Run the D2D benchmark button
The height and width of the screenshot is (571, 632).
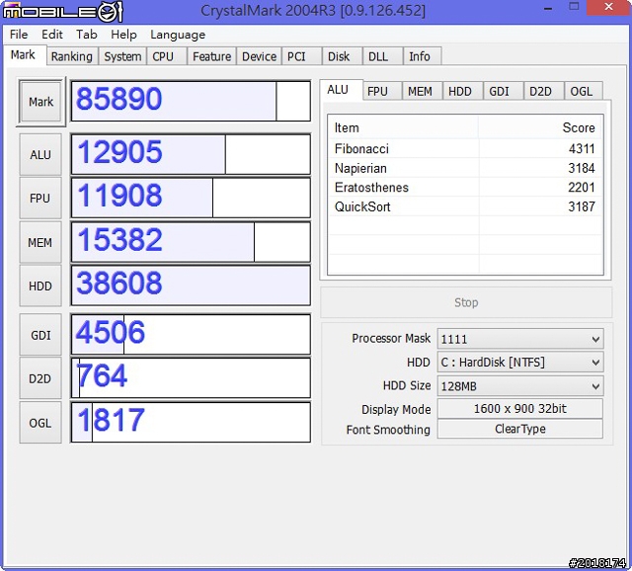point(40,378)
